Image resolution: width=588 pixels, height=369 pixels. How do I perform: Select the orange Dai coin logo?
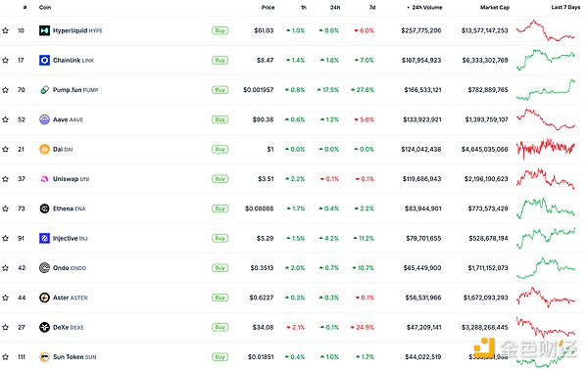[x=44, y=149]
